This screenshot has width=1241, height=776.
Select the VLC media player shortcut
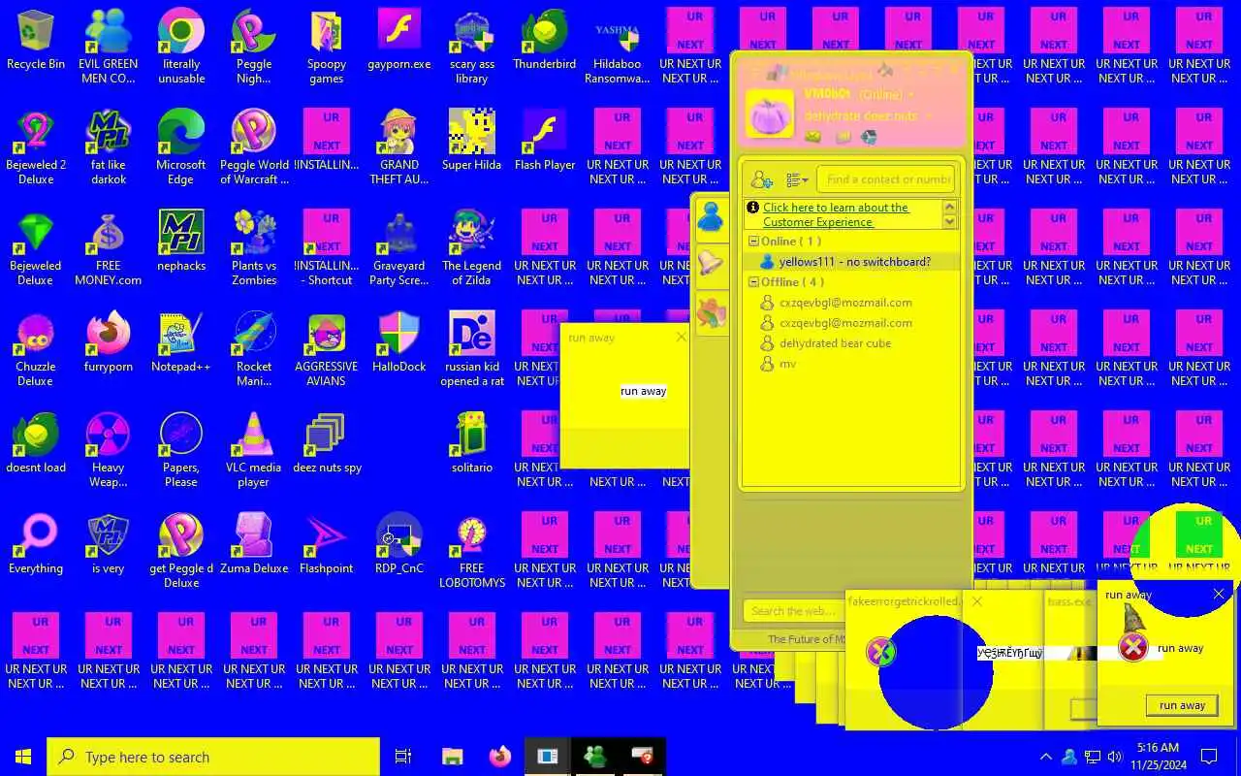pyautogui.click(x=254, y=450)
